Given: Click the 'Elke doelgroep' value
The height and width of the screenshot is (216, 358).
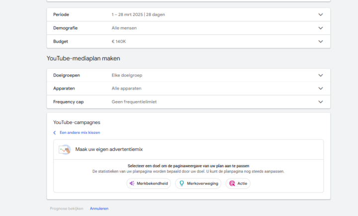Looking at the screenshot, I should [x=127, y=76].
